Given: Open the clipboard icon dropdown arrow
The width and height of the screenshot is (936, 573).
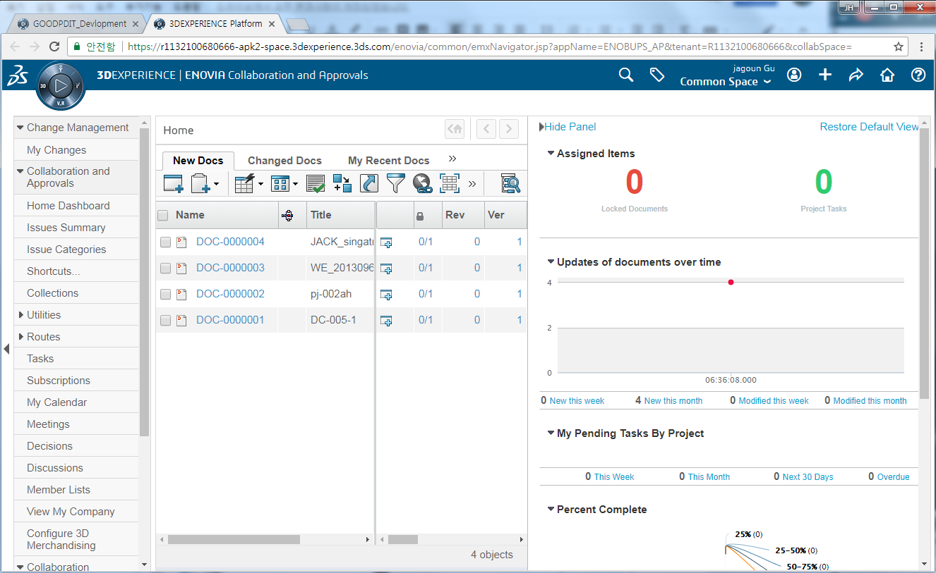Looking at the screenshot, I should coord(216,185).
